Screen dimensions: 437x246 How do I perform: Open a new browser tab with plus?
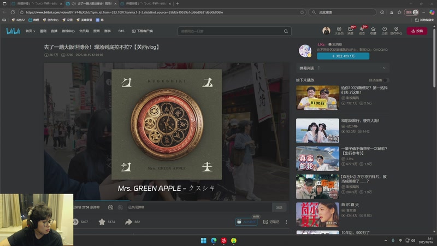click(x=177, y=4)
